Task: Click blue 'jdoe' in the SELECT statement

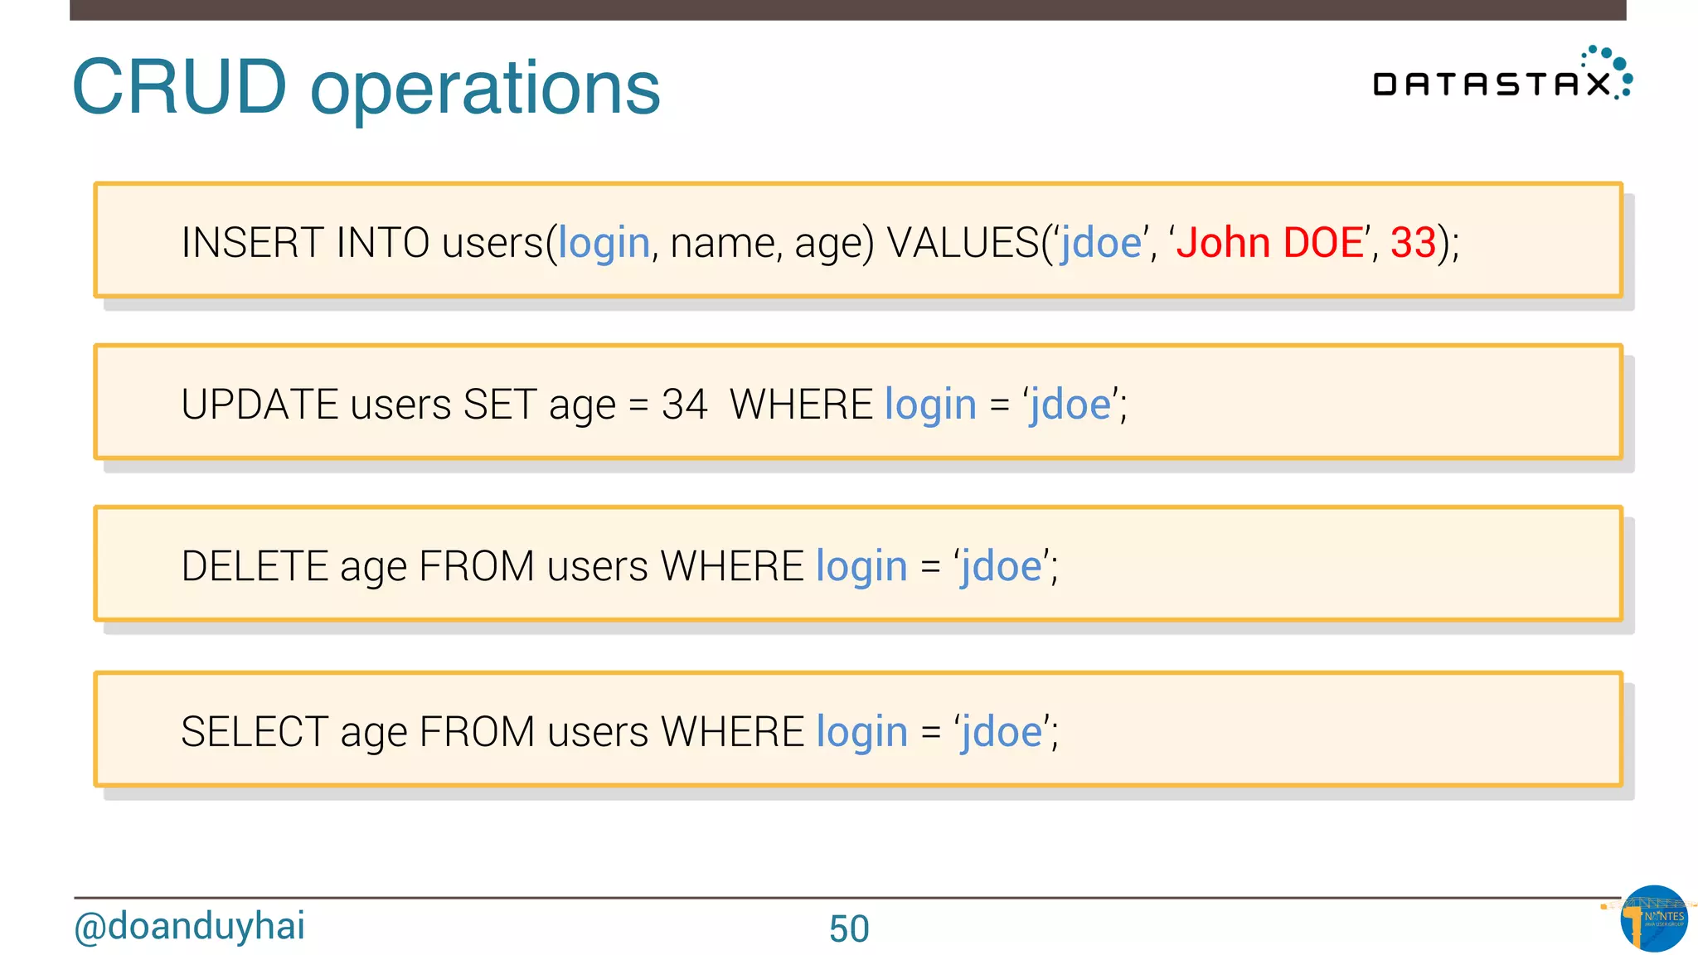Action: [x=1002, y=733]
